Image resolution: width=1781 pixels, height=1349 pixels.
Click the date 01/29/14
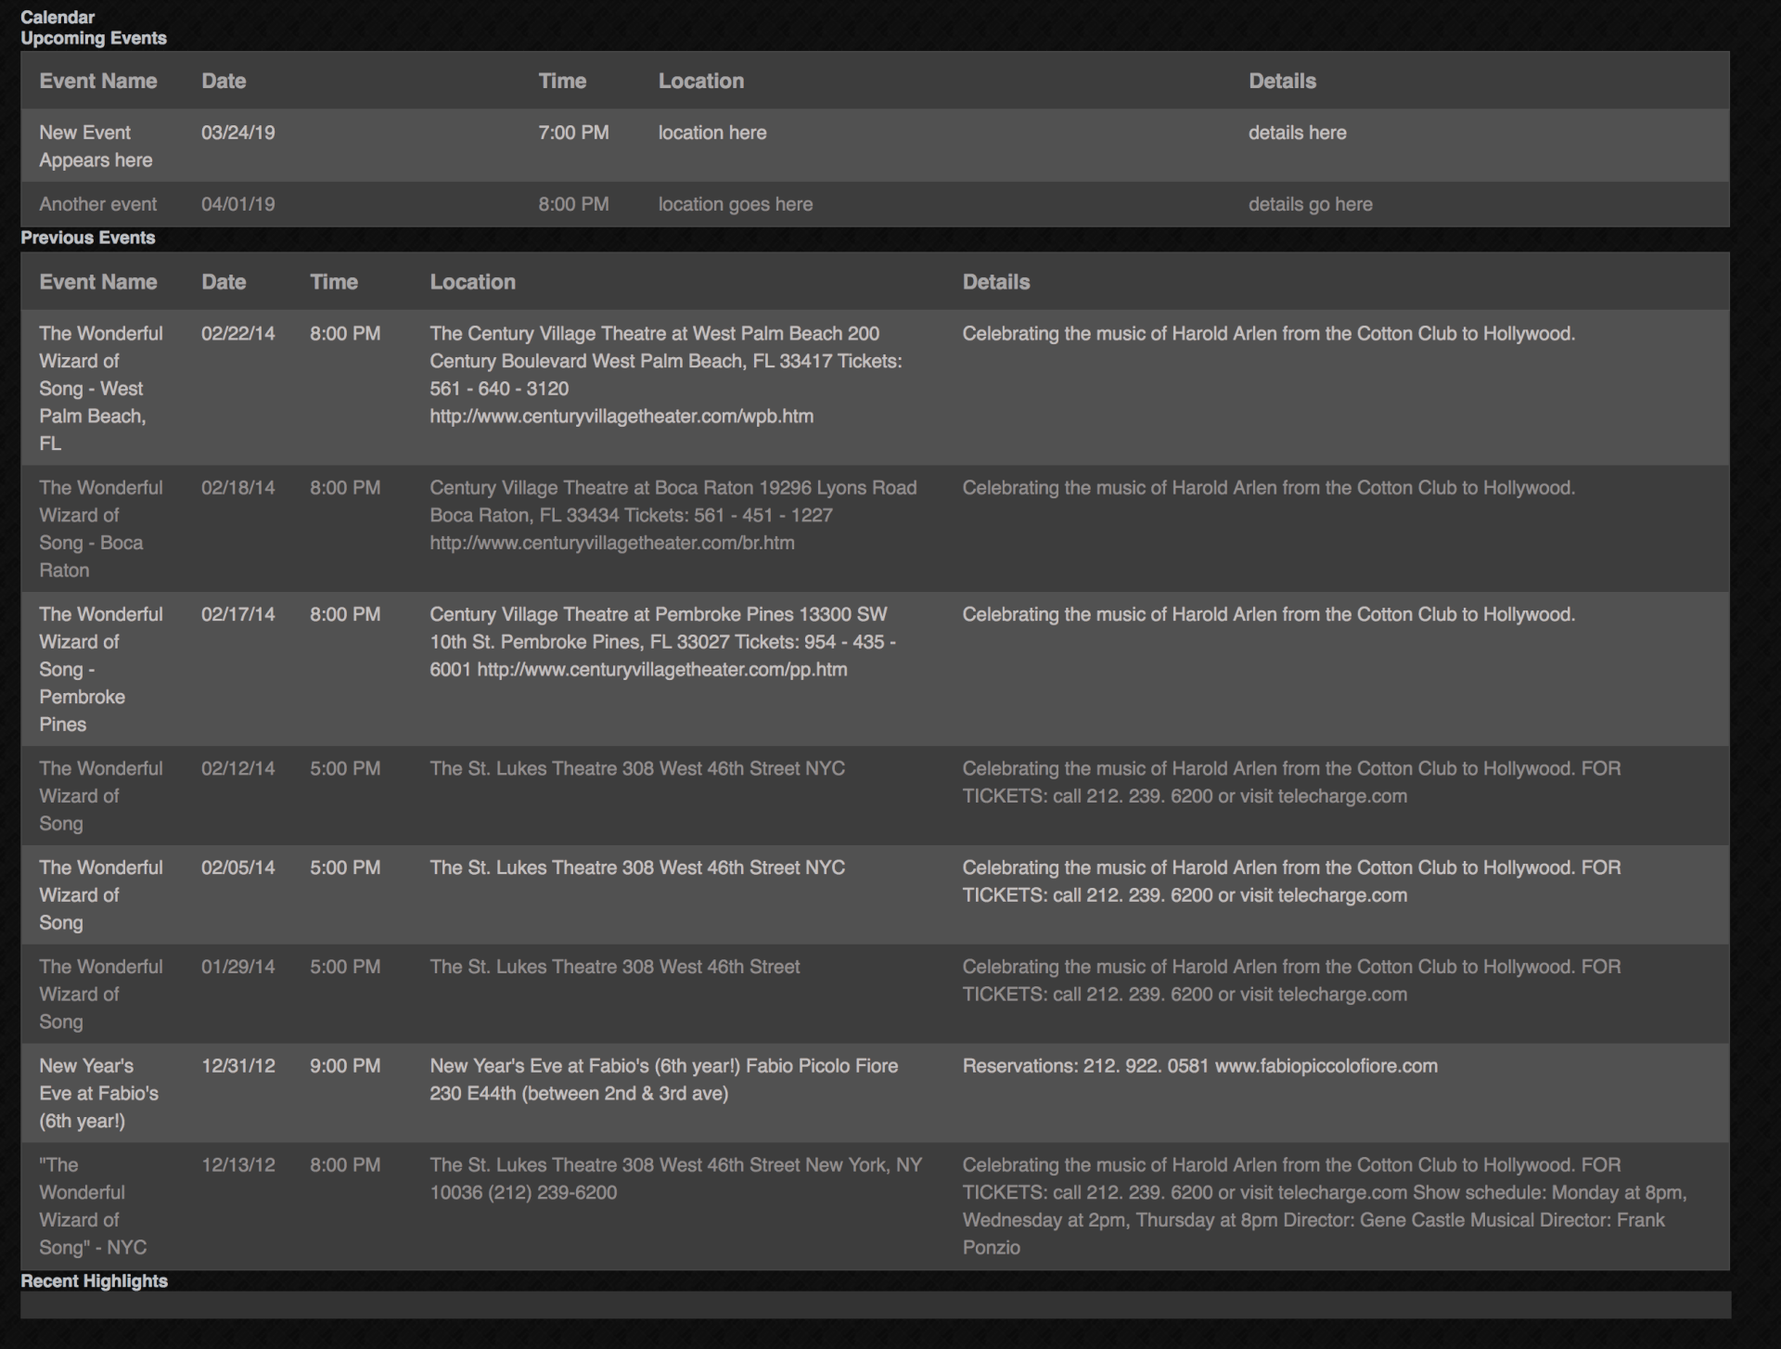(x=238, y=967)
